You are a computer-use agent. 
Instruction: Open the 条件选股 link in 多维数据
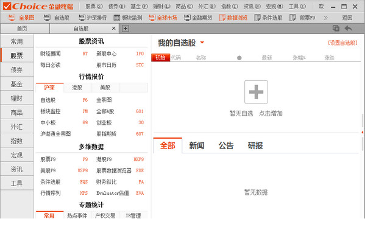click(x=51, y=181)
